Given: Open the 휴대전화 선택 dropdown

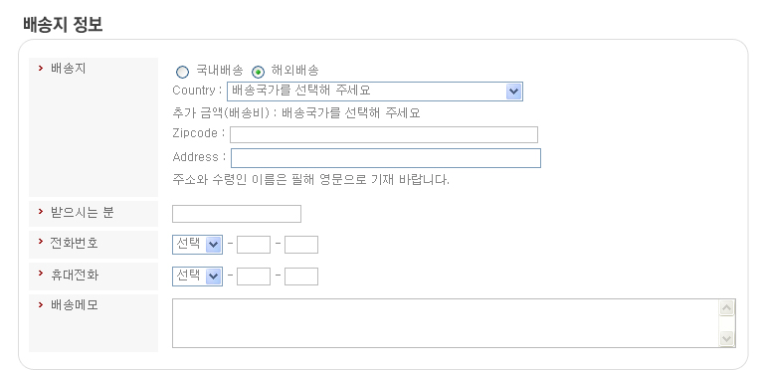Looking at the screenshot, I should coord(197,277).
